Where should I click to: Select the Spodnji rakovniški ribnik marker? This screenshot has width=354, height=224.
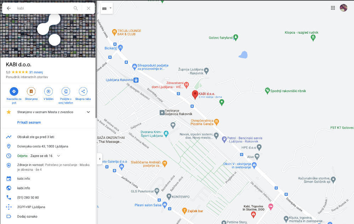click(267, 91)
